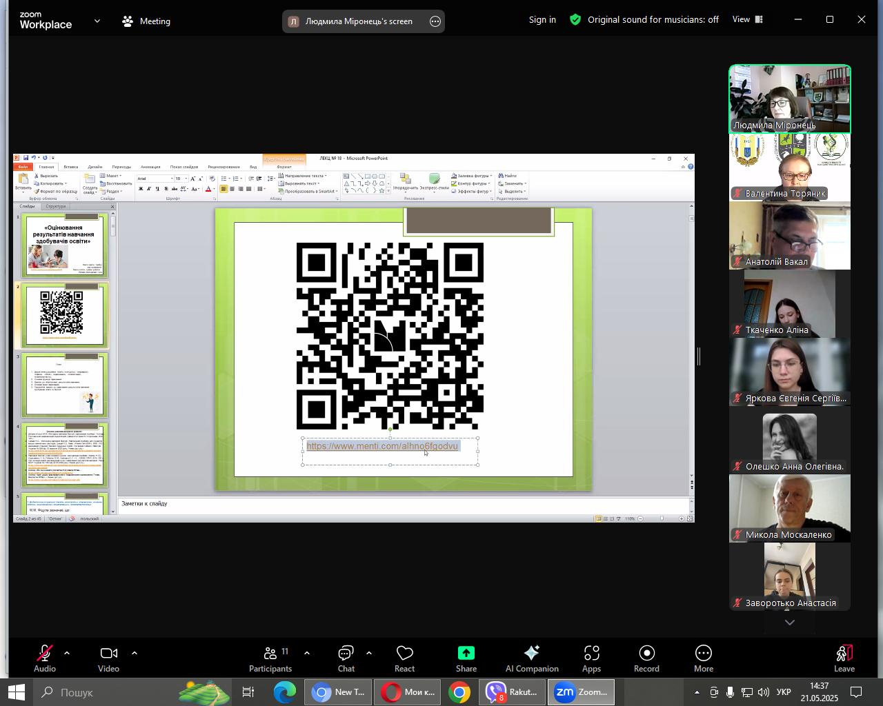883x706 pixels.
Task: Click the red Файл tab in PowerPoint
Action: [23, 167]
